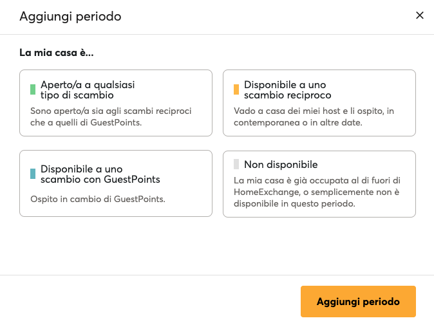
Task: Click the green color marker for open exchange
Action: (x=33, y=89)
